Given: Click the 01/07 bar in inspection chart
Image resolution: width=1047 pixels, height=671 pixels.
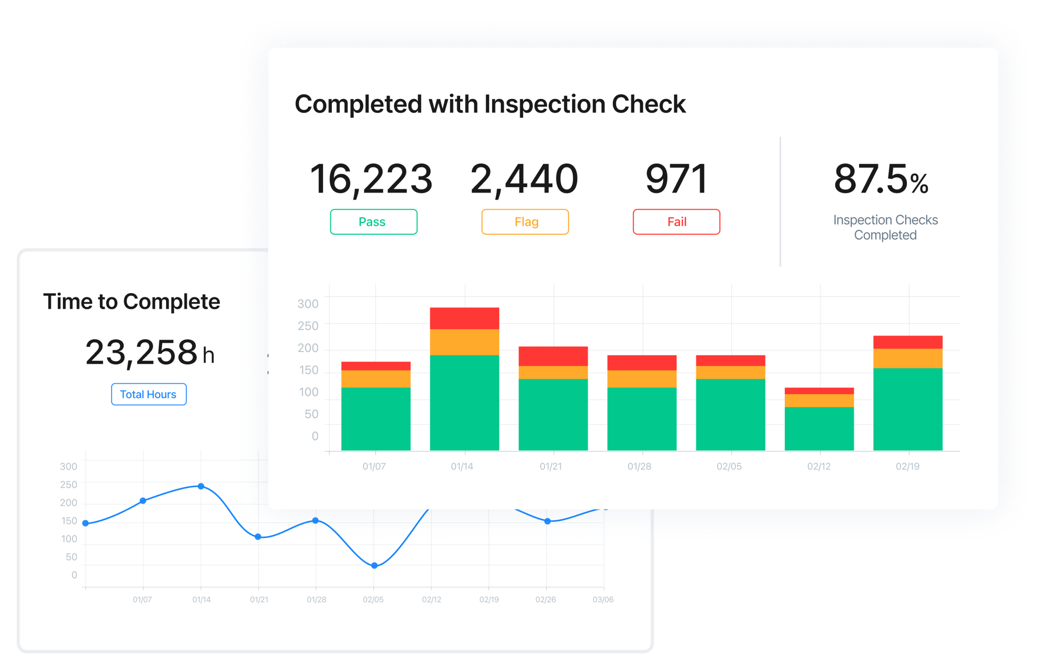Looking at the screenshot, I should 376,406.
